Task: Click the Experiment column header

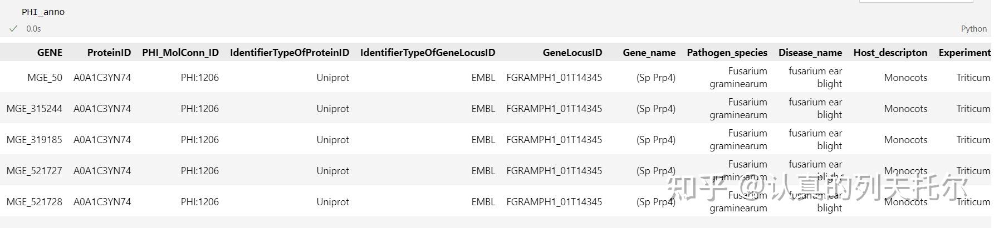Action: 964,53
